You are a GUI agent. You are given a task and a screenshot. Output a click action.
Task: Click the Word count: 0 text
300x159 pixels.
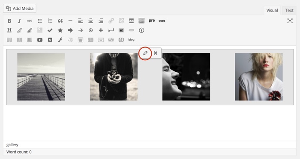(x=19, y=152)
